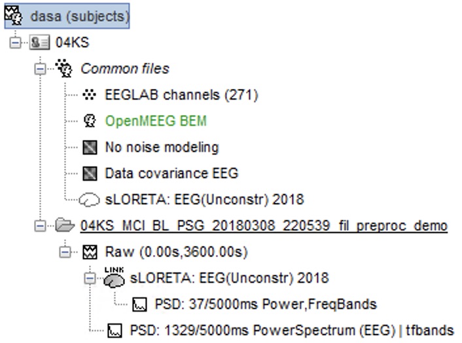Collapse the 04KS_MCI_BL_PSG folder node
462x343 pixels.
point(40,226)
